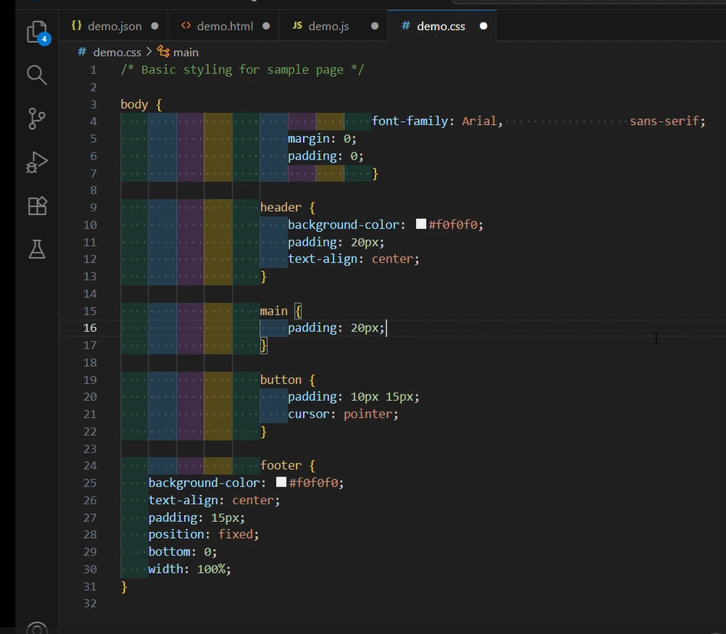The height and width of the screenshot is (634, 726).
Task: Switch to the demo.json tab
Action: click(114, 26)
